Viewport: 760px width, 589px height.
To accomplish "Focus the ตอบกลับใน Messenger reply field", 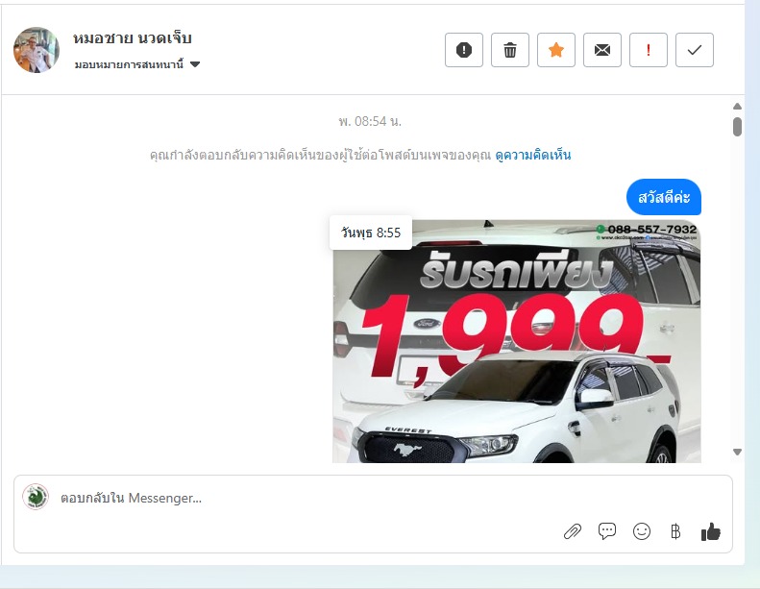I will (288, 498).
